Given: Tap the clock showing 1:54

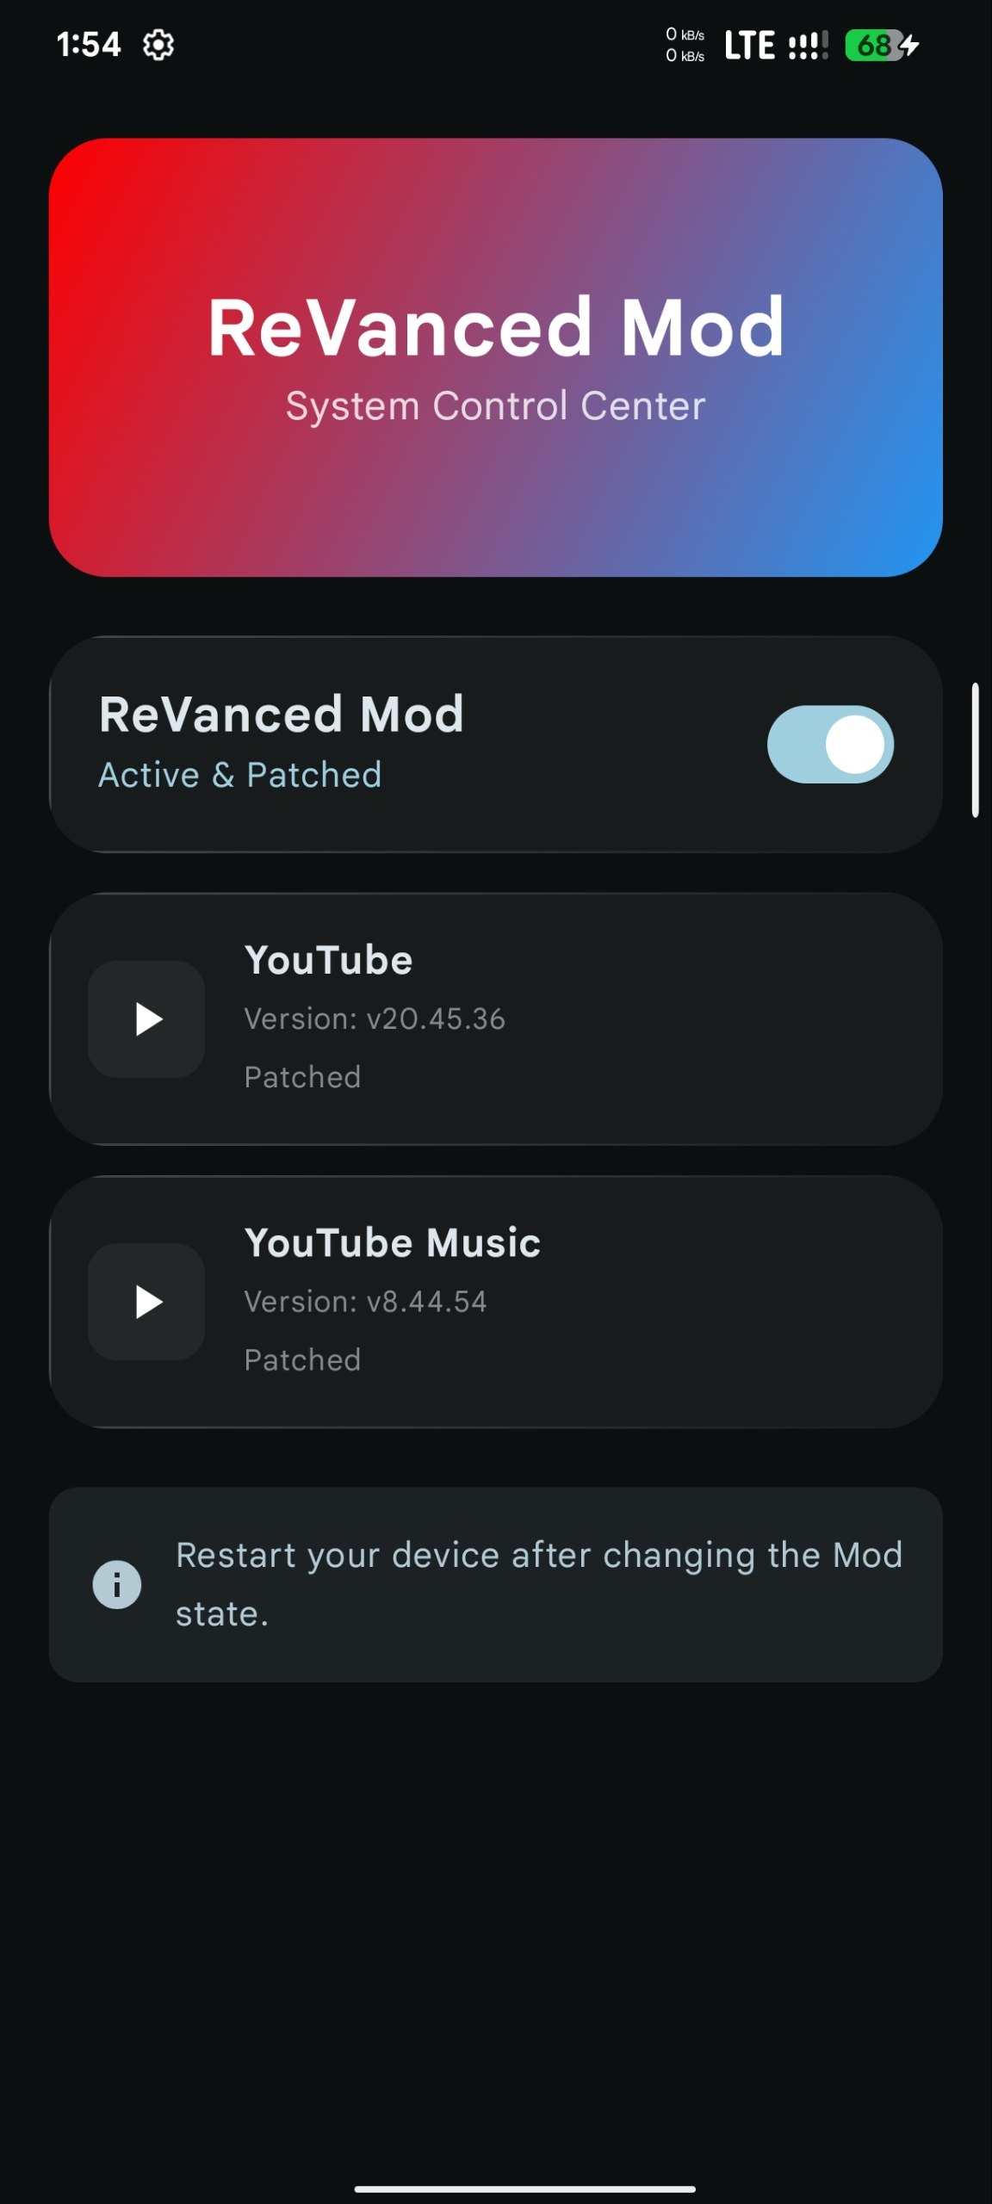Looking at the screenshot, I should (89, 45).
